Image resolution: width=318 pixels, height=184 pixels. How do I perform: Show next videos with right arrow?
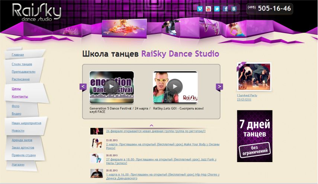[219, 87]
